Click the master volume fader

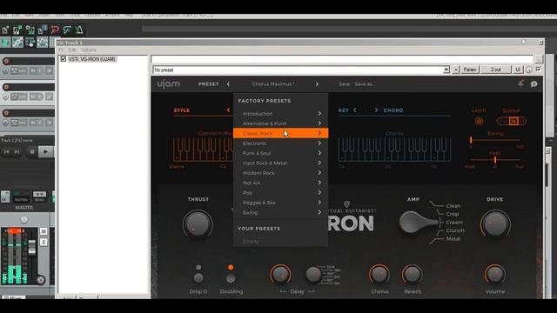[x=32, y=247]
